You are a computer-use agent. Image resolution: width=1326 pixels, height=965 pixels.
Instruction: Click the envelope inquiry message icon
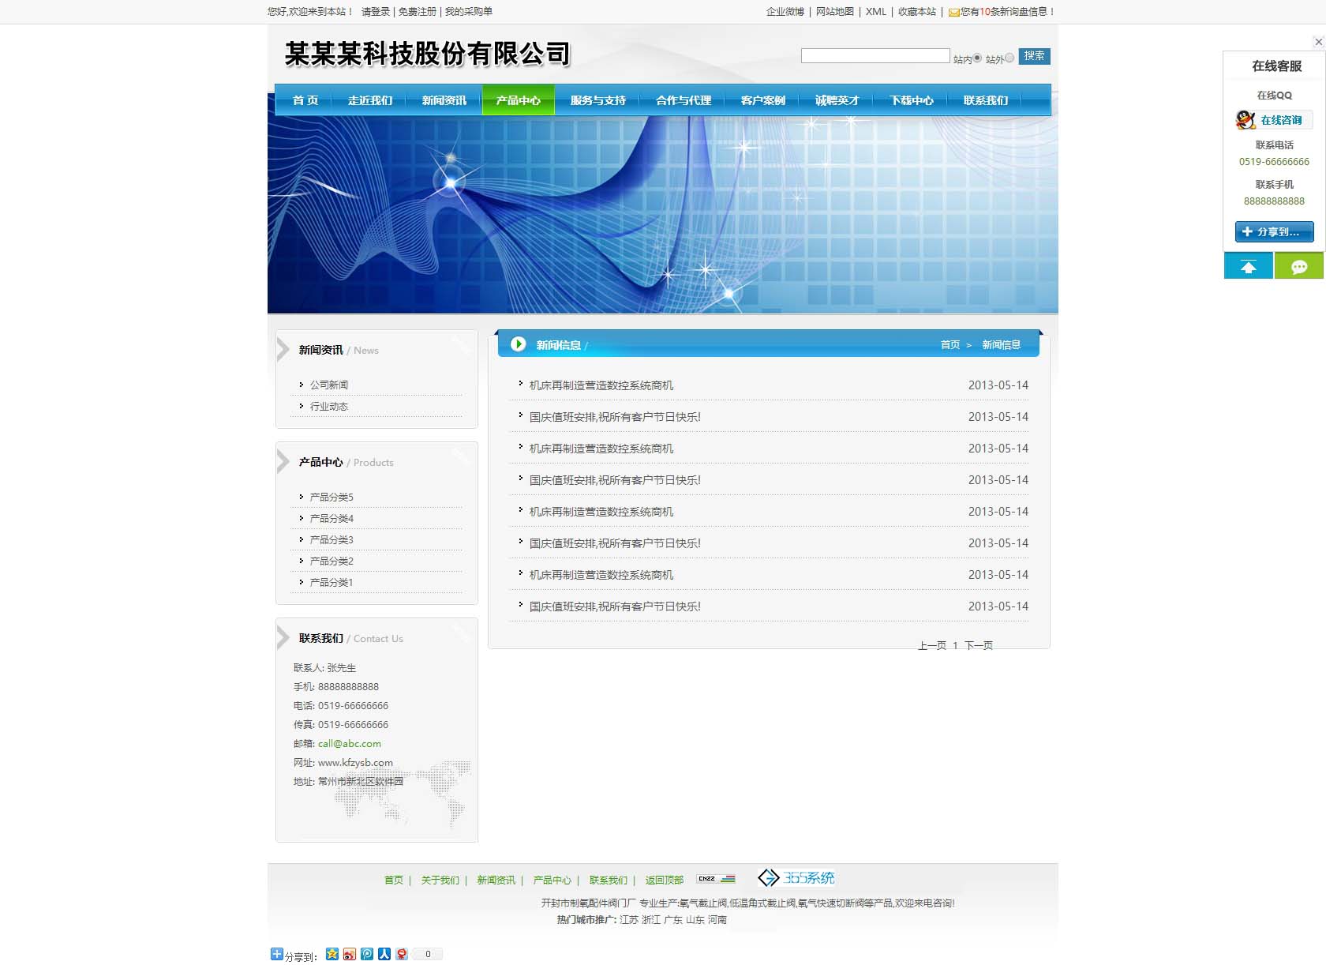[953, 12]
